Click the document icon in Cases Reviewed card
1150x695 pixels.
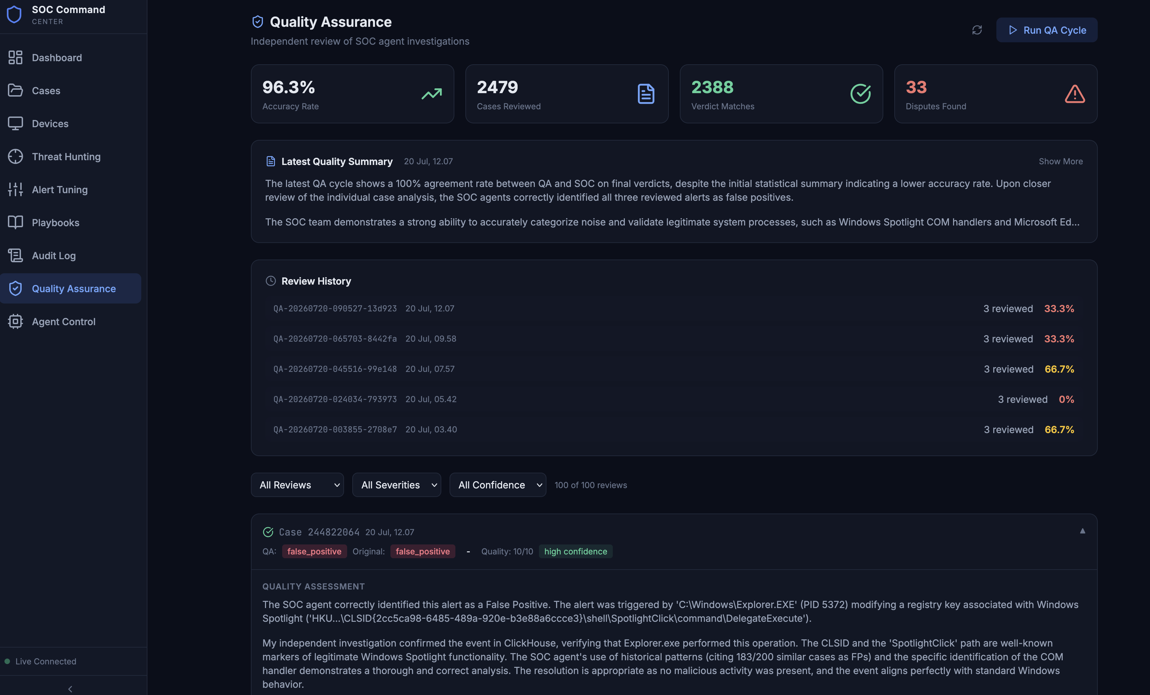(646, 94)
